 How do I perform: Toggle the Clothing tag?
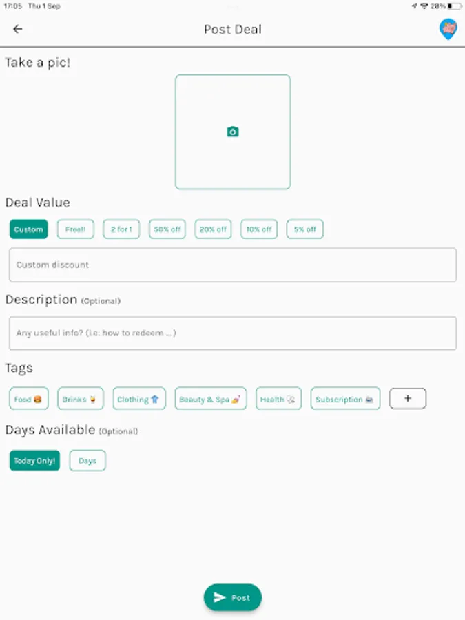(139, 399)
